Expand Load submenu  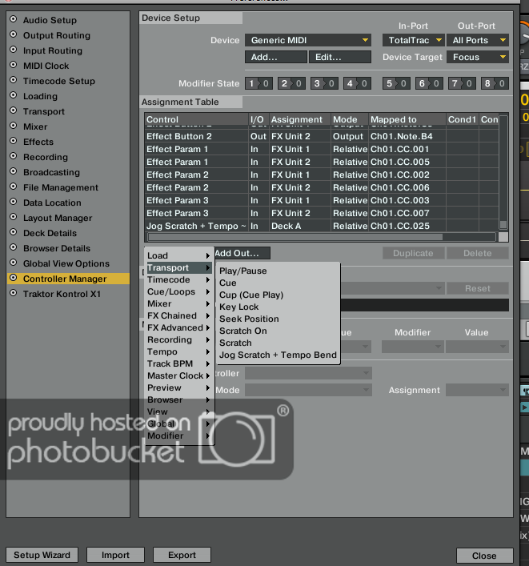(178, 255)
